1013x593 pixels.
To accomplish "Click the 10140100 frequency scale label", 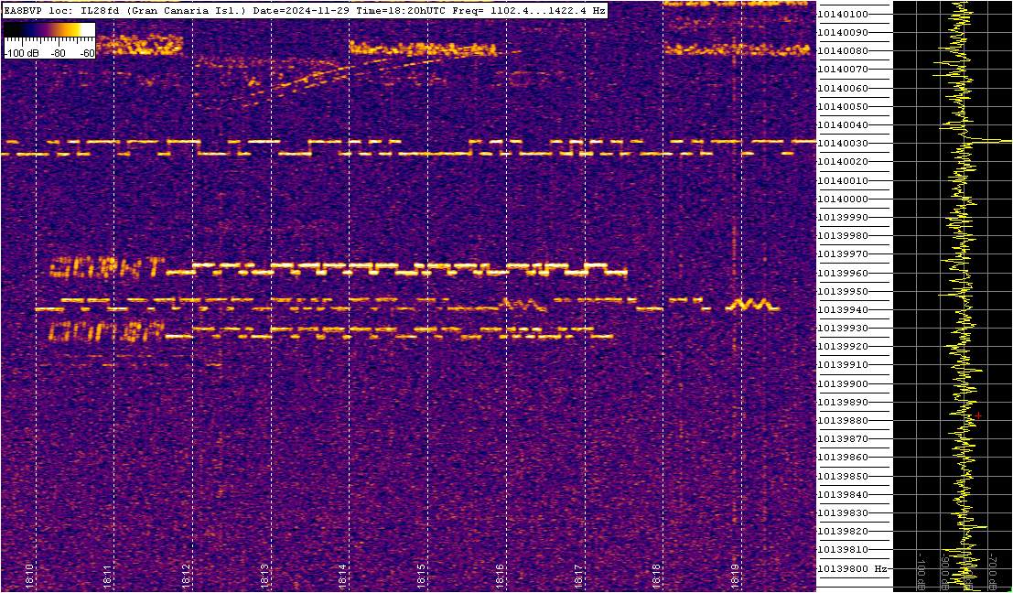I will click(843, 15).
